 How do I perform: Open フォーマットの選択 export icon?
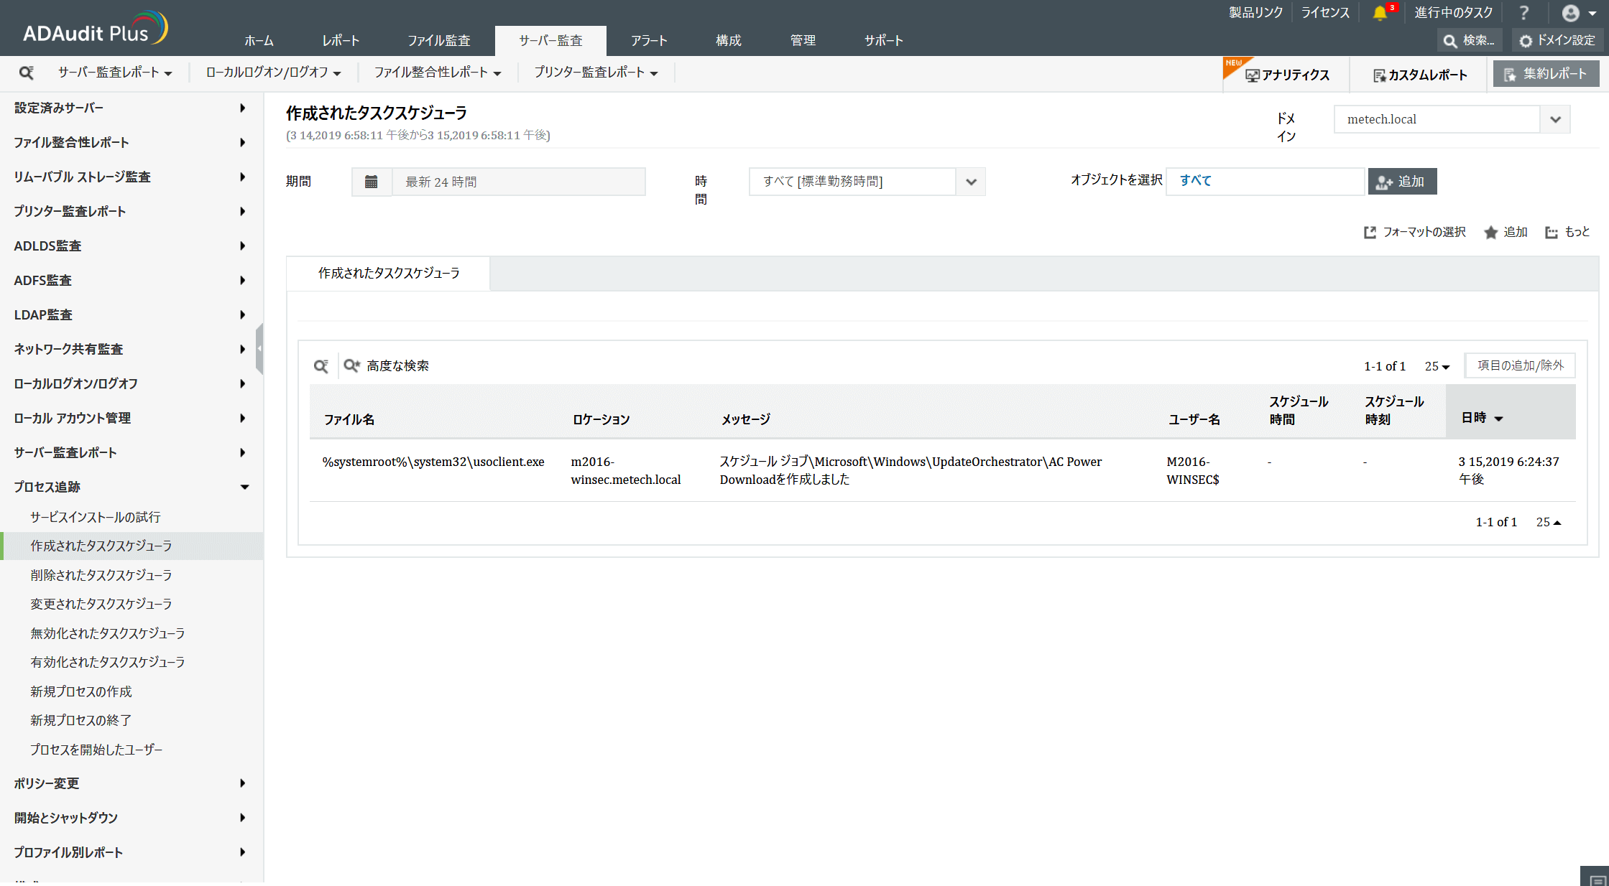tap(1370, 232)
